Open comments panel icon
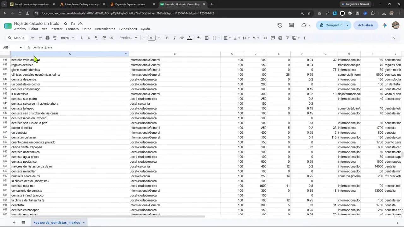Viewport: 404px width, 227px height. 291,25
